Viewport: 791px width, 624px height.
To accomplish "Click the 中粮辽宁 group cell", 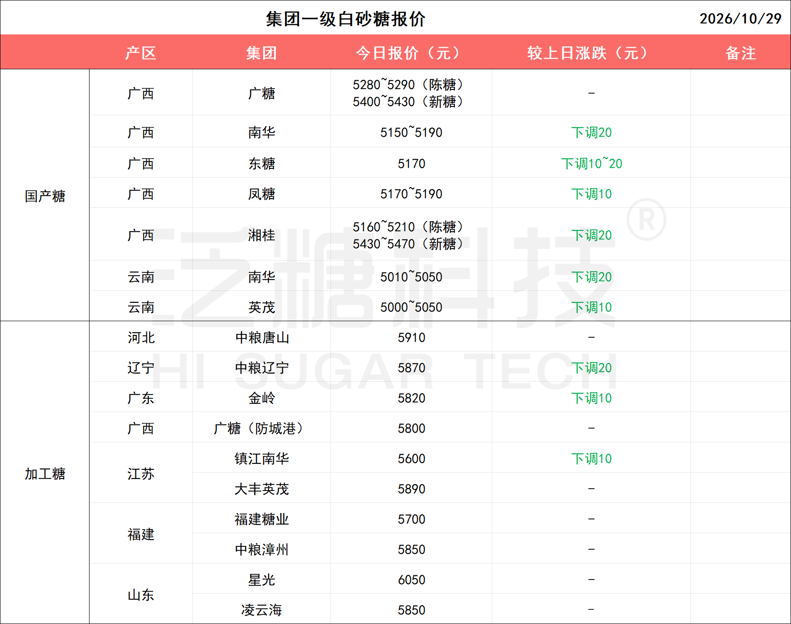I will [x=262, y=368].
